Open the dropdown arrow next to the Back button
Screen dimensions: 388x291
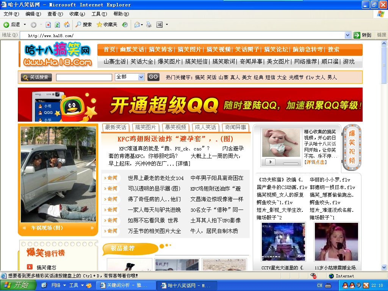tap(25, 25)
